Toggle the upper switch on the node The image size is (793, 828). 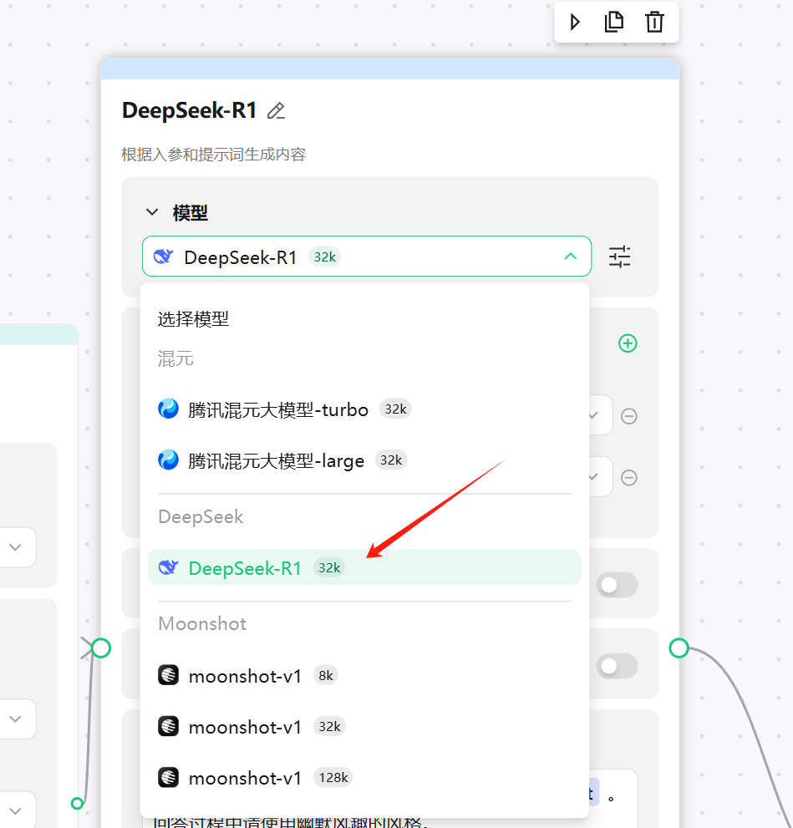pyautogui.click(x=617, y=585)
